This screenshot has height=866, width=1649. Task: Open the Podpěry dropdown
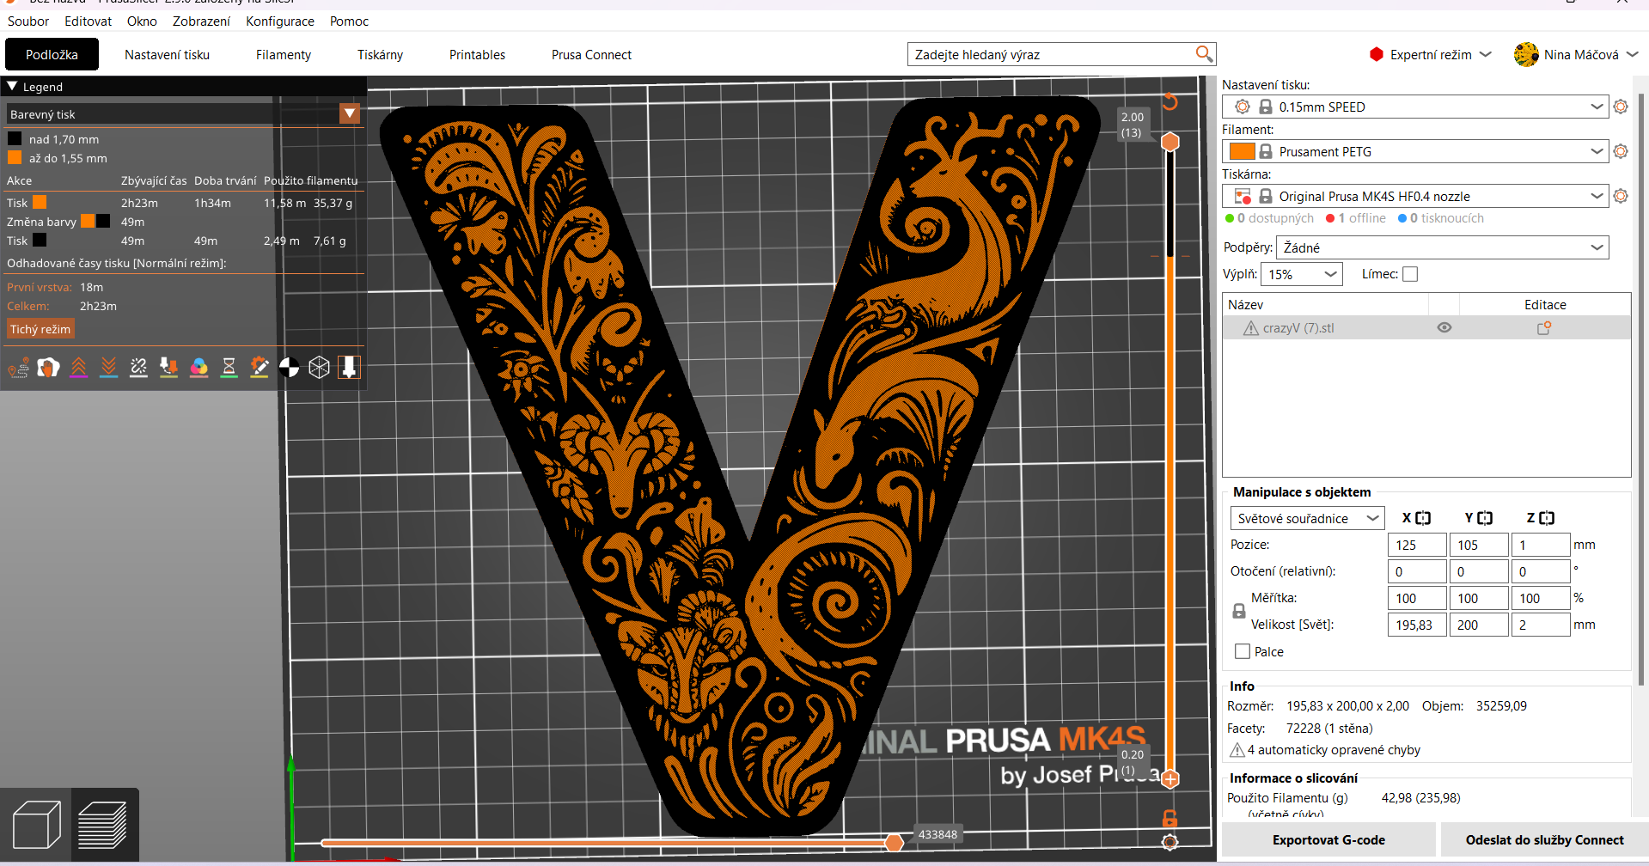(1442, 247)
